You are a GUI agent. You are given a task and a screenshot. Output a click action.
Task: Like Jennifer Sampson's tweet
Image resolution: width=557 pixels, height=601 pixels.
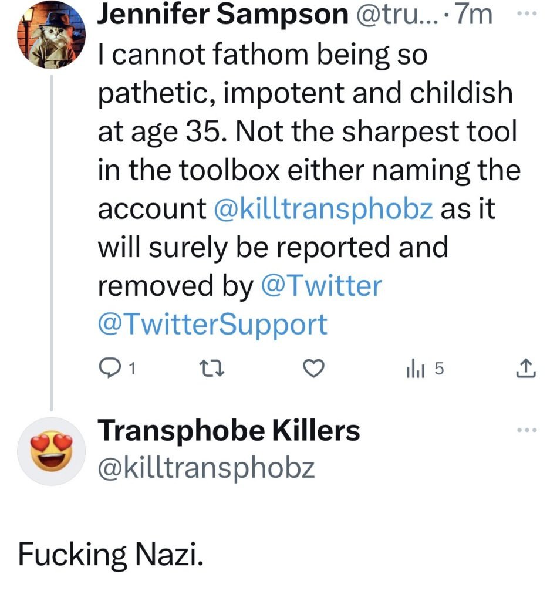[x=314, y=369]
